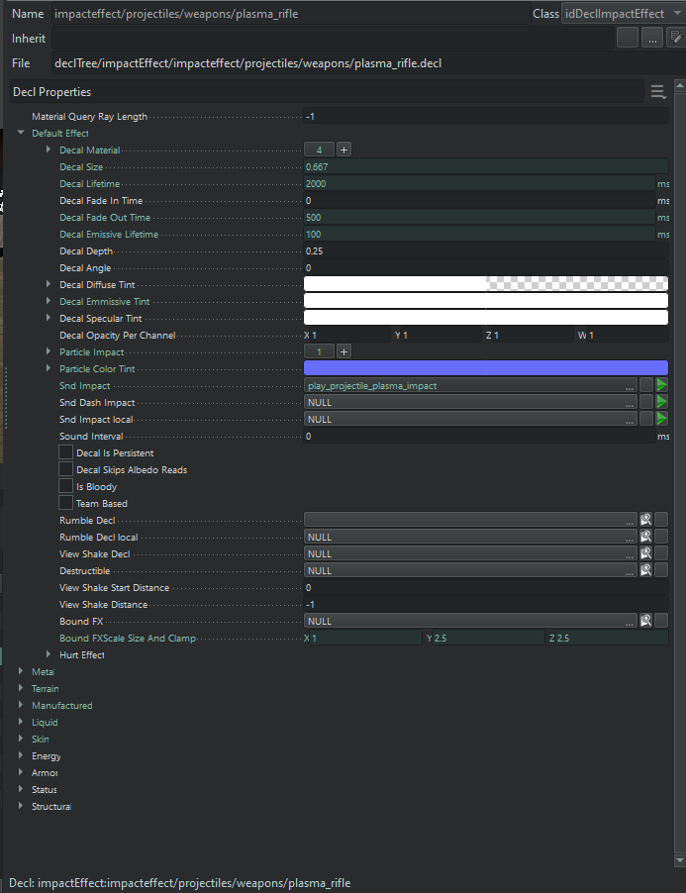Viewport: 686px width, 893px height.
Task: Click the find icon for Bound FX
Action: [x=645, y=621]
